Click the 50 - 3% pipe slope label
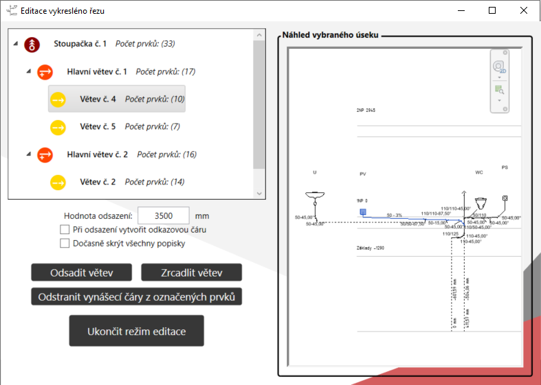Screen dimensions: 541x385 (395, 215)
